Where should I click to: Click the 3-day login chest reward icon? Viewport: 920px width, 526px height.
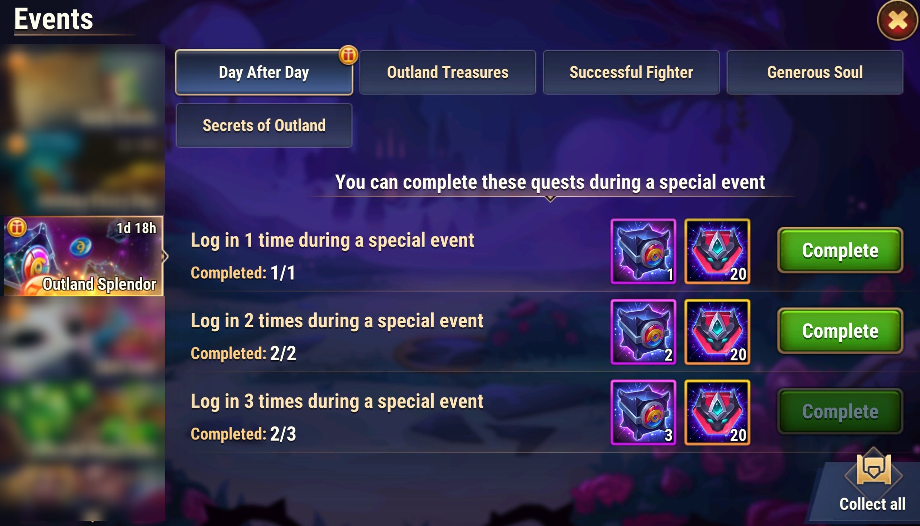(643, 412)
